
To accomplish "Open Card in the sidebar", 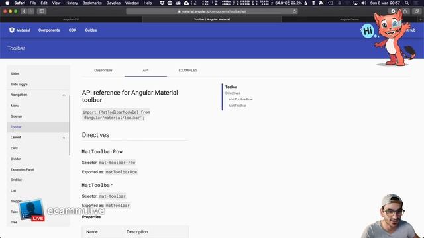I will [x=14, y=148].
